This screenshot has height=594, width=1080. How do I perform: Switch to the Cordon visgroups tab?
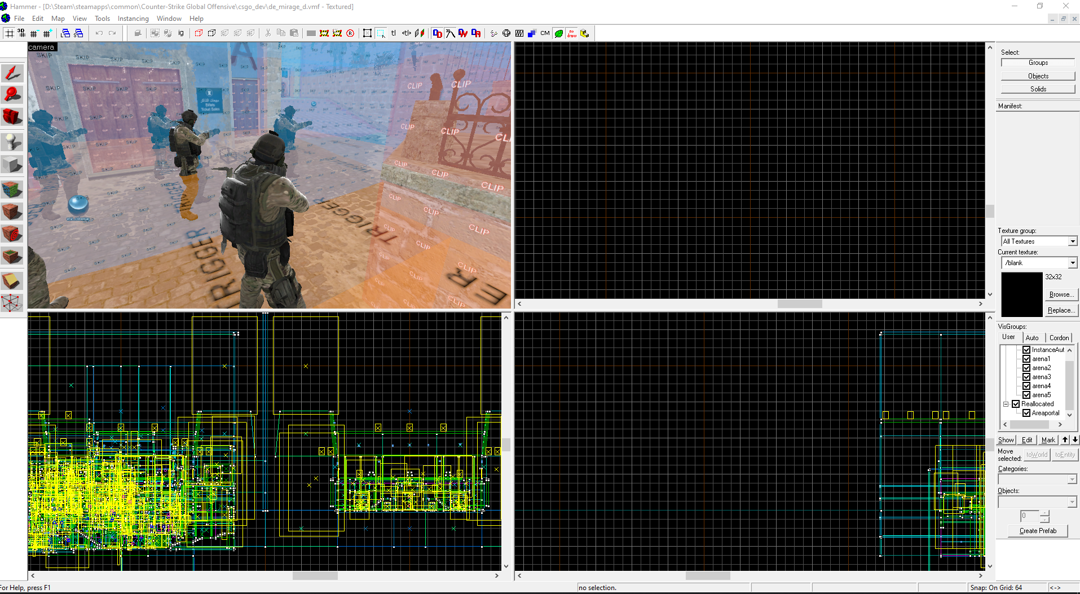pyautogui.click(x=1059, y=337)
